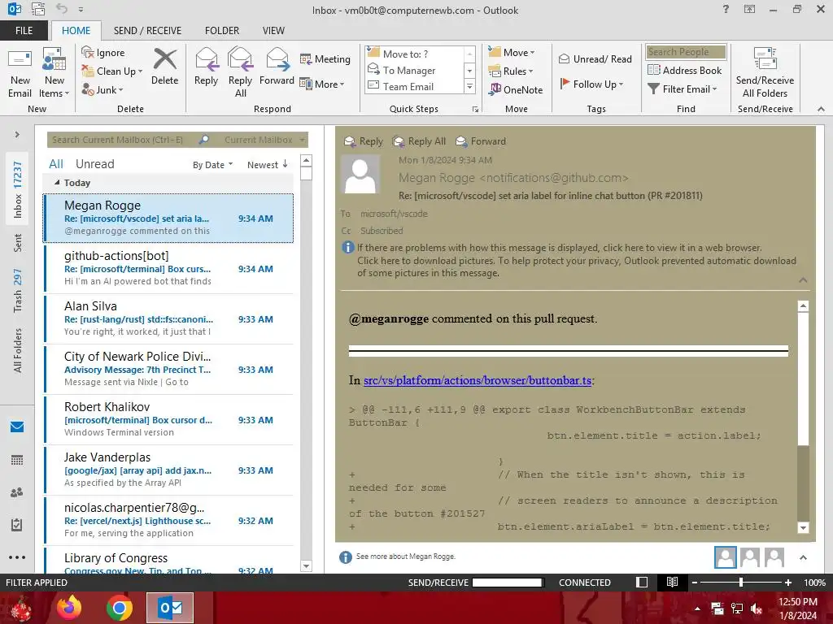Open the Filter Email dropdown
The width and height of the screenshot is (833, 624).
(x=683, y=89)
